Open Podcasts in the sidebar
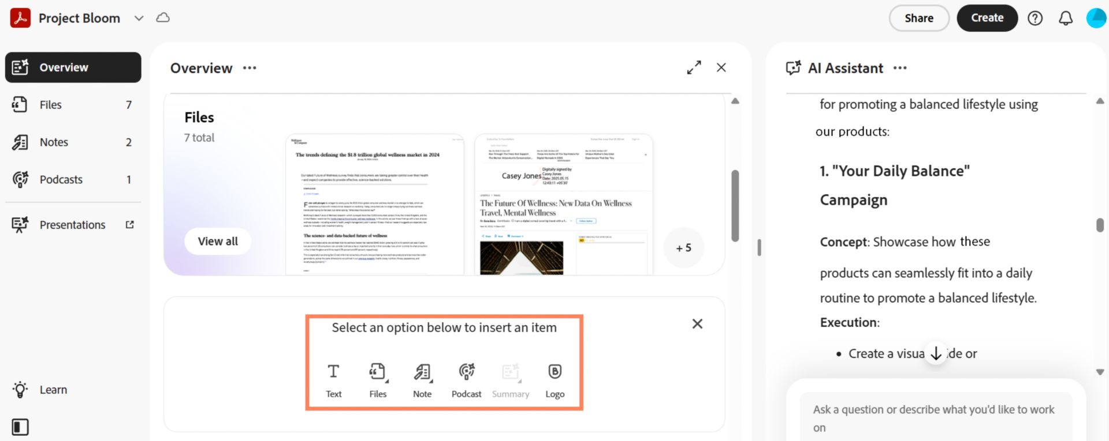 pyautogui.click(x=73, y=180)
